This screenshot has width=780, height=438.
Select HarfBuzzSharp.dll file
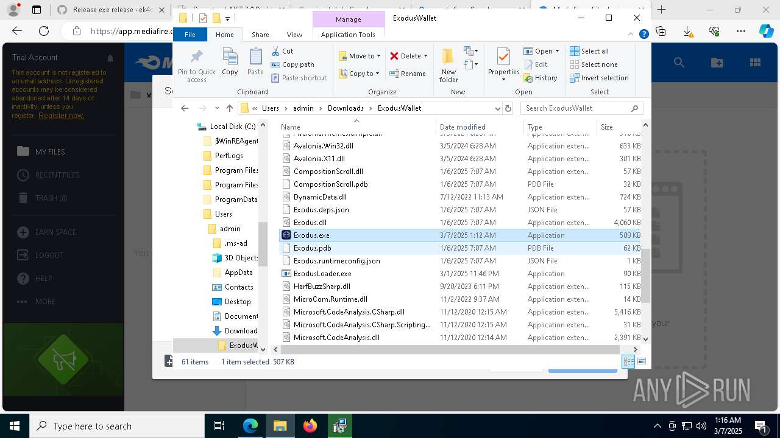coord(322,287)
